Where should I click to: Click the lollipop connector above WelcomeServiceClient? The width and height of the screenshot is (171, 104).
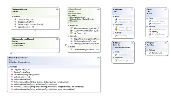coord(11,54)
